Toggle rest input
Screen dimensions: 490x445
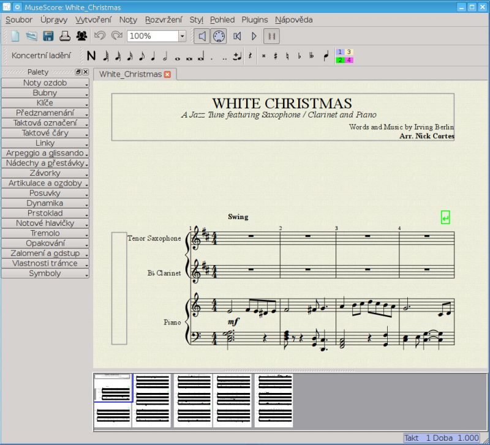click(250, 56)
